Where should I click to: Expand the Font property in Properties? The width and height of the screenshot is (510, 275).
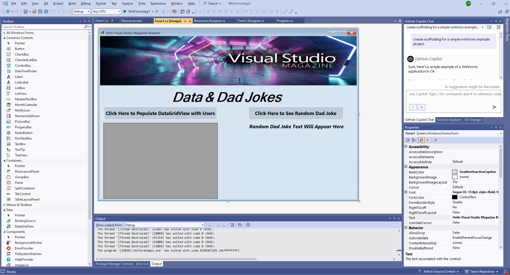(x=406, y=192)
